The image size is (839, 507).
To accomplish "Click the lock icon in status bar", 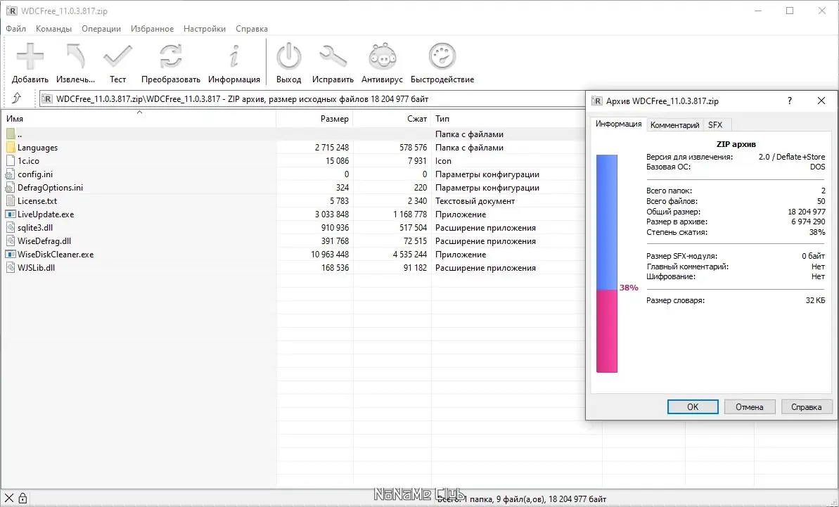I will pyautogui.click(x=23, y=497).
